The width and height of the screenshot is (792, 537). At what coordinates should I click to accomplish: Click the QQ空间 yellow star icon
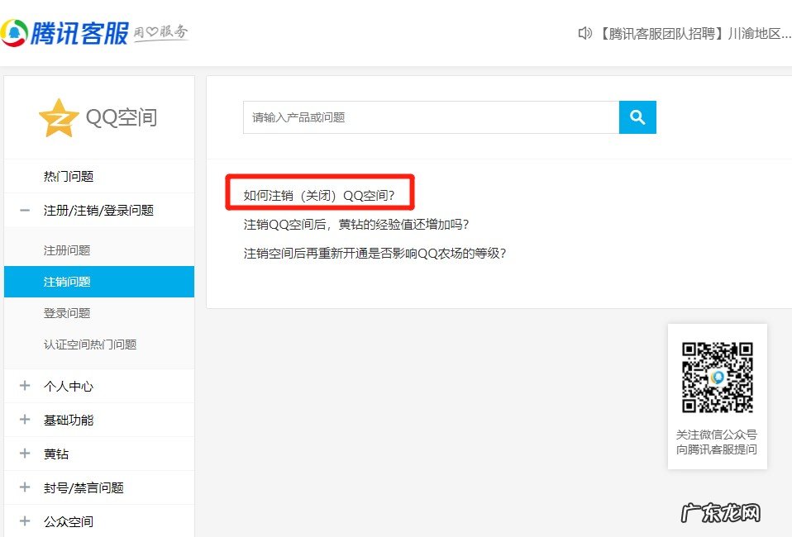59,117
